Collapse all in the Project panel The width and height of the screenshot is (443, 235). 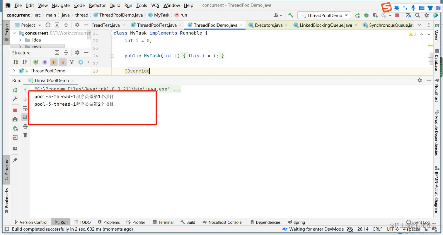(x=66, y=25)
